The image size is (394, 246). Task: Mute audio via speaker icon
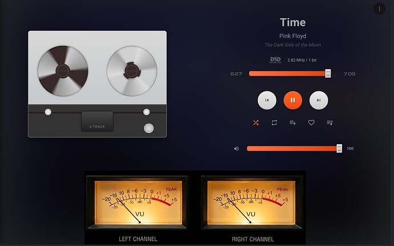coord(236,149)
